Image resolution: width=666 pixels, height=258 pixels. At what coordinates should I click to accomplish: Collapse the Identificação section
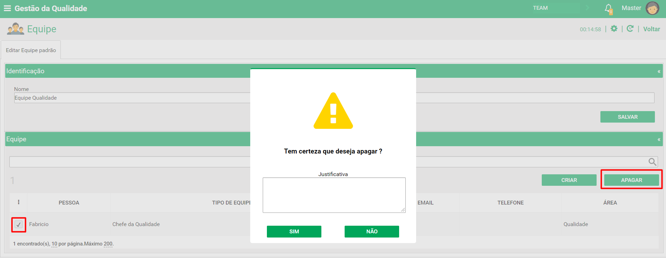pos(659,71)
